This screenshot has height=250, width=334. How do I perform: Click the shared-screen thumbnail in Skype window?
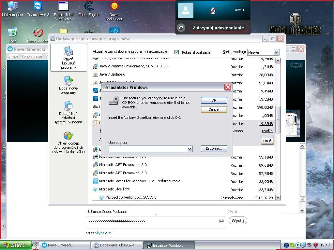(293, 123)
